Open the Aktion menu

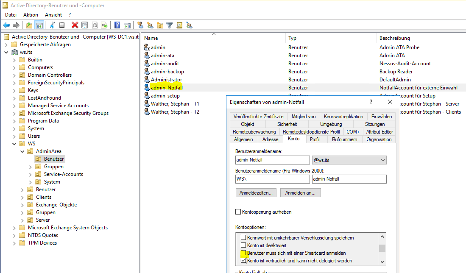pyautogui.click(x=31, y=14)
